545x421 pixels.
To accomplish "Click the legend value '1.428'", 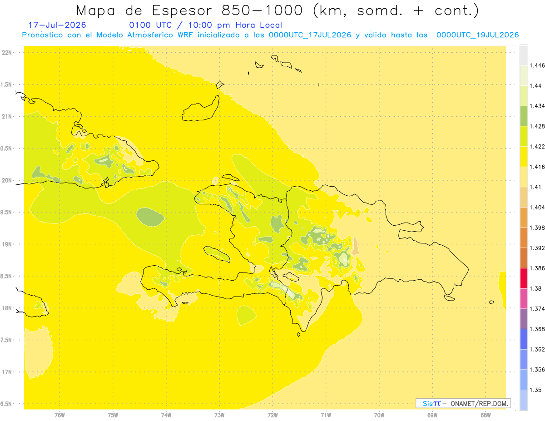I will (537, 126).
